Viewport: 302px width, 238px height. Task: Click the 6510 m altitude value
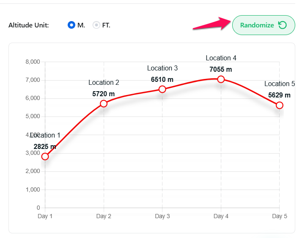(x=162, y=79)
